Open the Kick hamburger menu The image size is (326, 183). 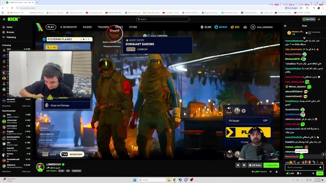4,19
